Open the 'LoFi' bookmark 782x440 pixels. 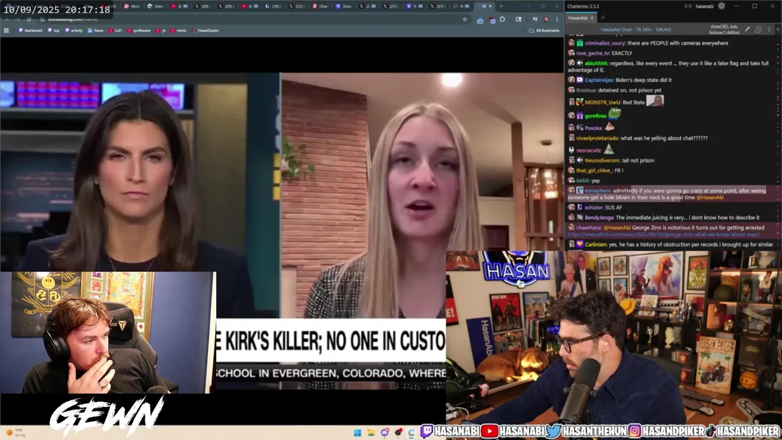(115, 31)
